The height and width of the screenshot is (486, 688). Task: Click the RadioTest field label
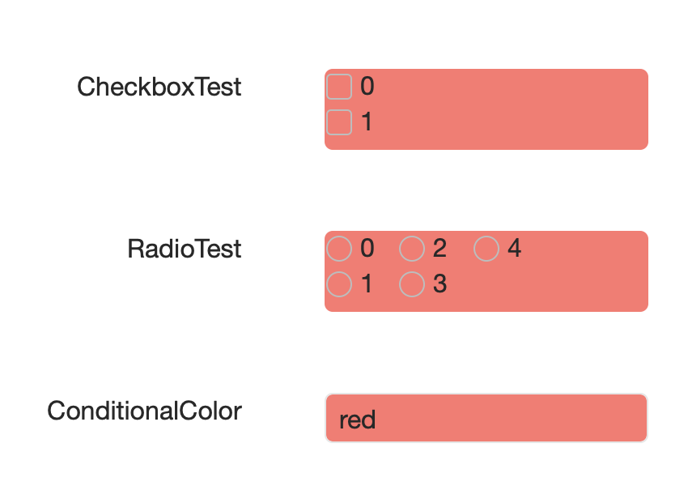tap(185, 249)
